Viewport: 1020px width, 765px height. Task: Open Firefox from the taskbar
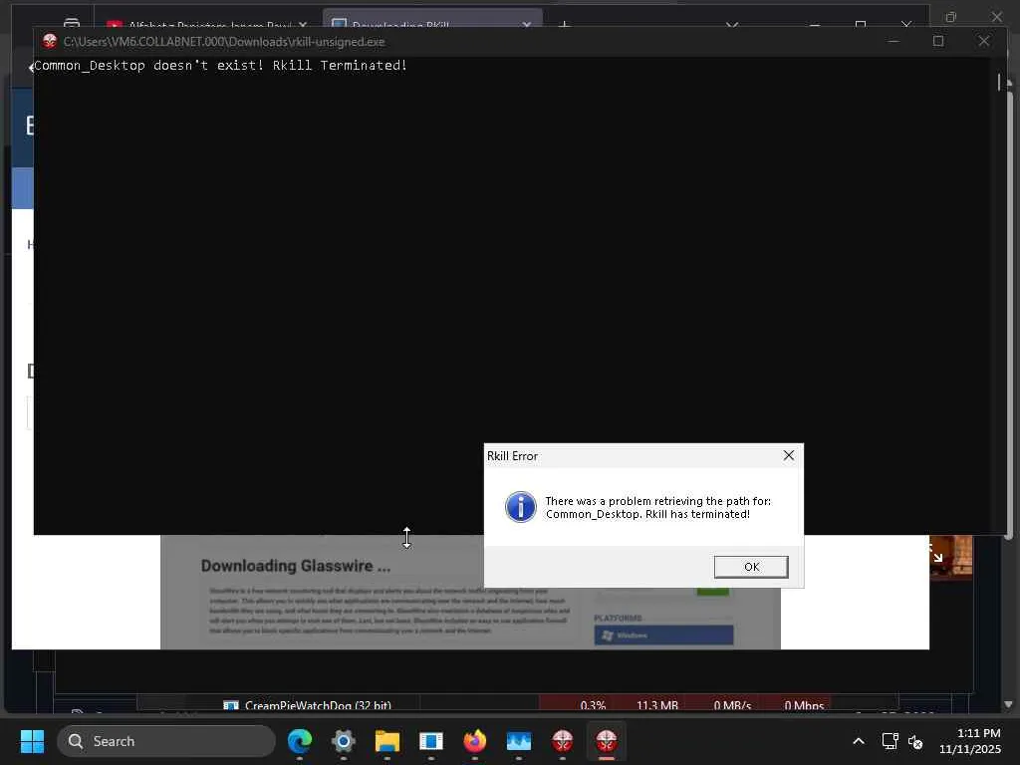pos(475,741)
